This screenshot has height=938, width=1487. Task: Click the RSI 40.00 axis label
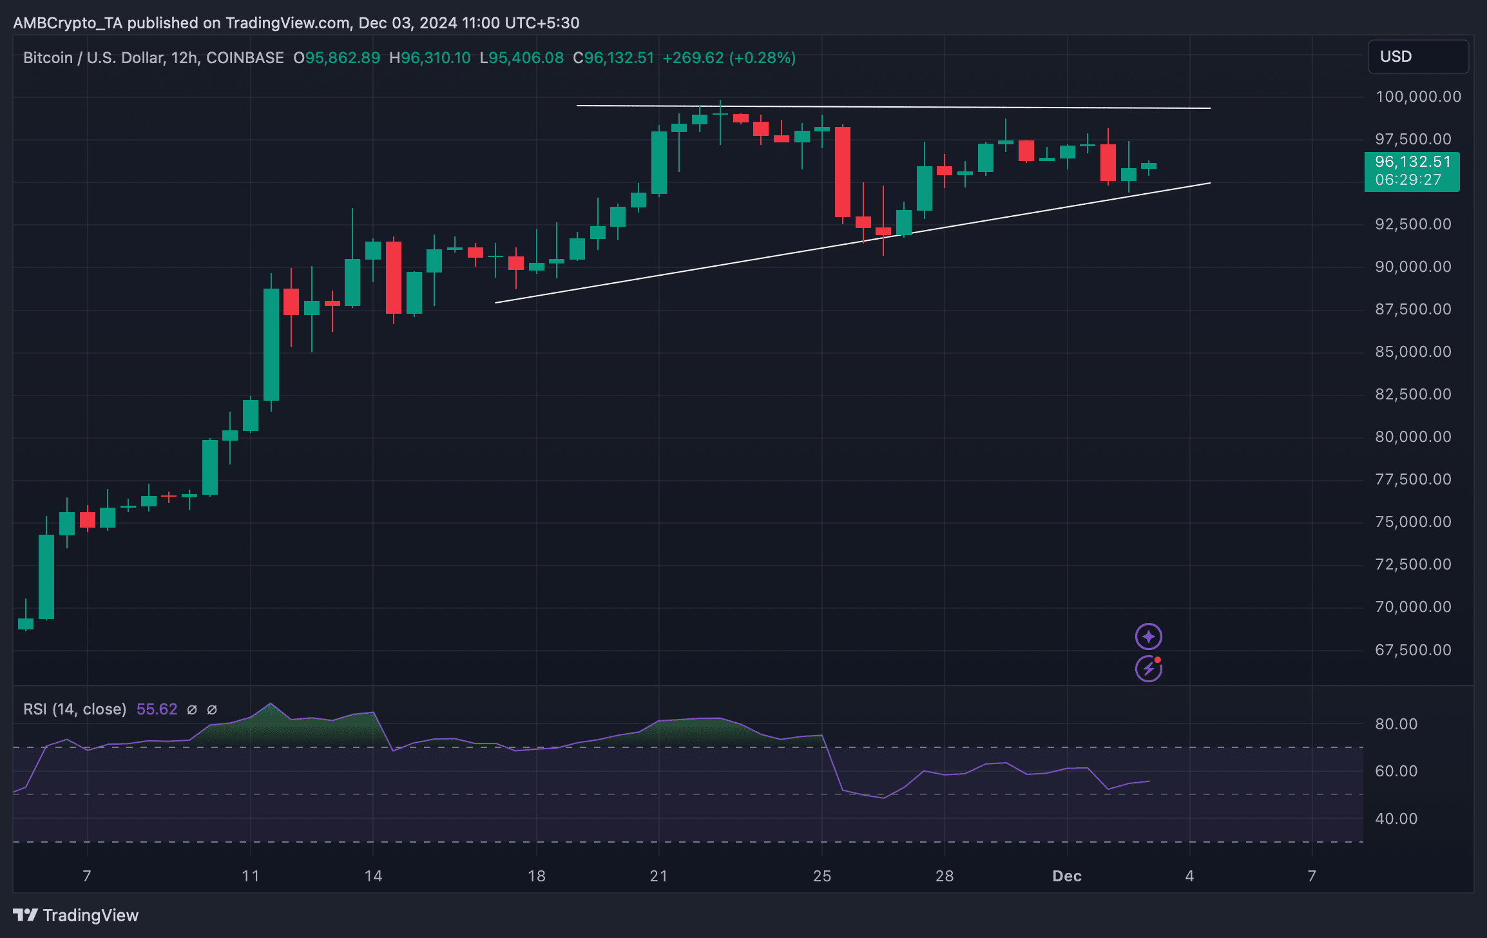[x=1396, y=819]
